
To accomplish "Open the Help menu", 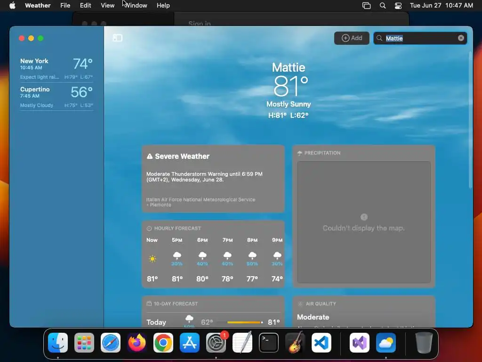I will point(163,6).
